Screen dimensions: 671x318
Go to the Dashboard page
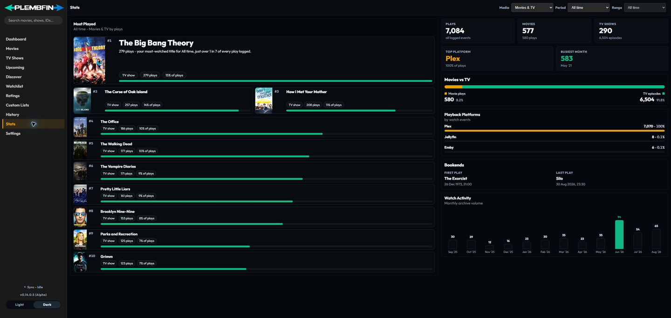(16, 39)
